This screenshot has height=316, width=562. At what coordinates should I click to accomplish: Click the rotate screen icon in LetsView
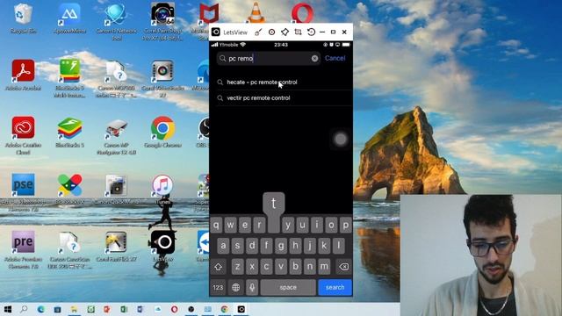[311, 32]
